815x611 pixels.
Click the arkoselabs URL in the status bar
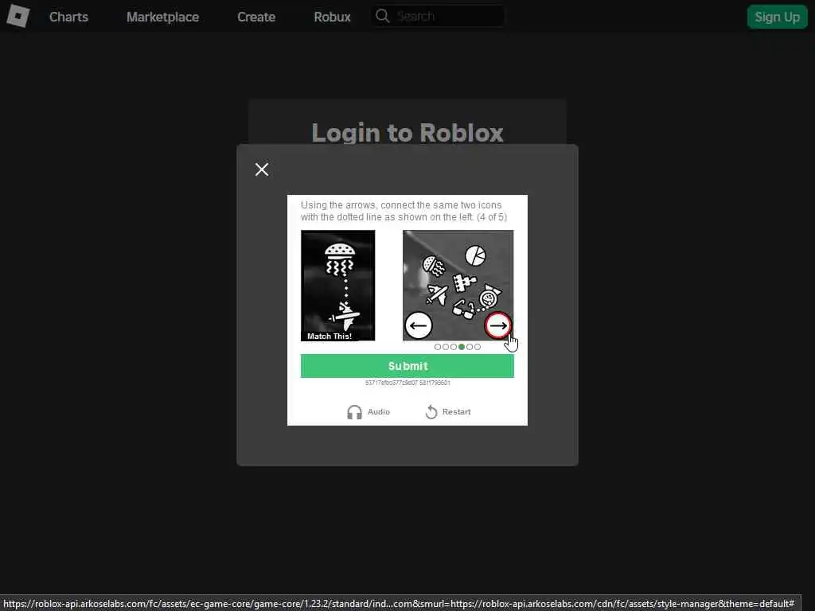(x=399, y=604)
